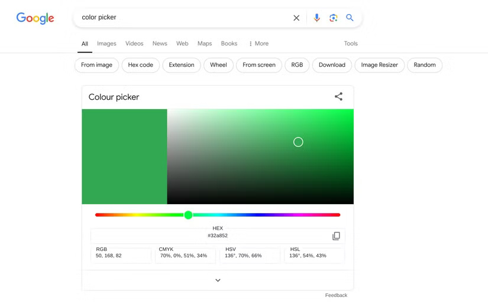Clear the search box with the X icon
The width and height of the screenshot is (488, 304).
coord(296,18)
